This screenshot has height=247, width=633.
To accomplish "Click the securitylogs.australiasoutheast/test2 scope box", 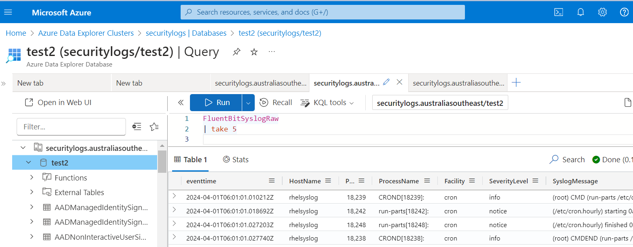I will click(440, 103).
